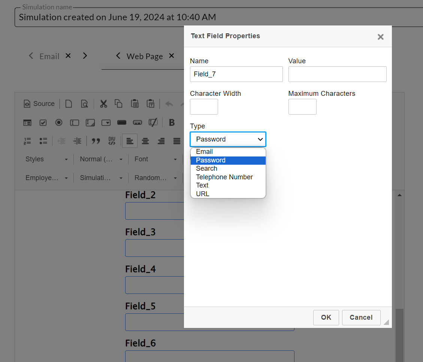
Task: Click the numbered list icon
Action: tap(27, 141)
